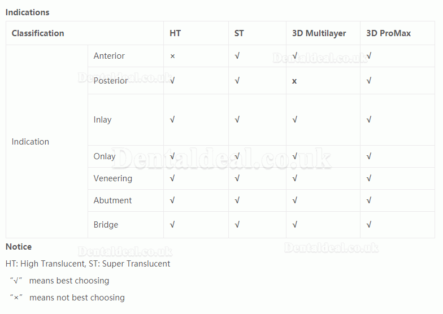Select the 3D ProMax Bridge check mark
The height and width of the screenshot is (314, 443).
368,225
